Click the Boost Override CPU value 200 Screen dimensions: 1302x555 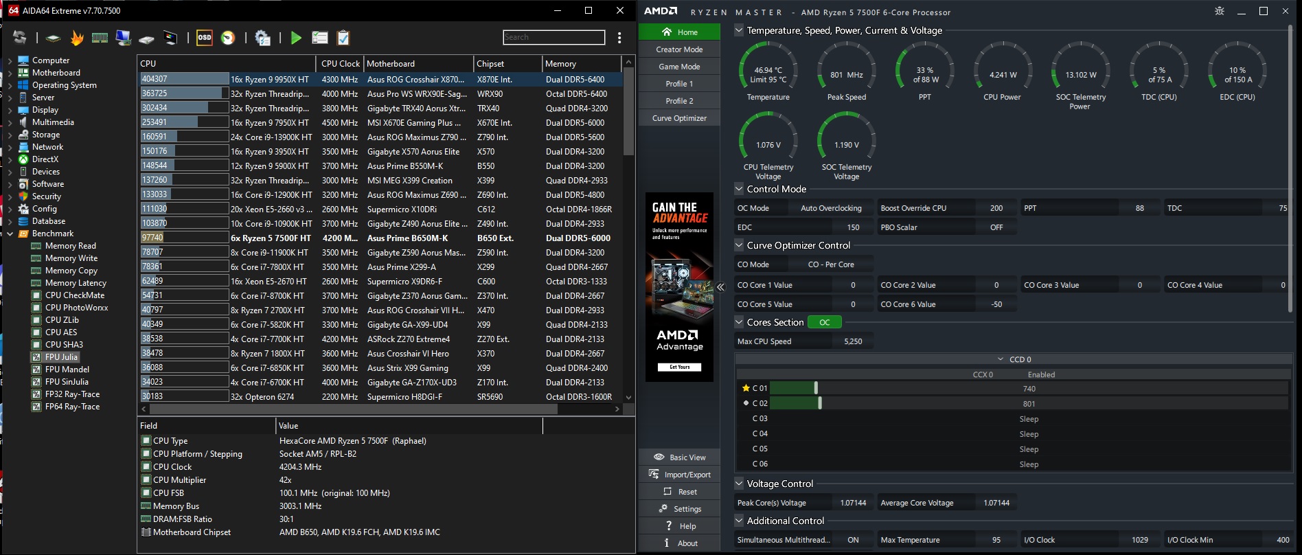tap(996, 208)
